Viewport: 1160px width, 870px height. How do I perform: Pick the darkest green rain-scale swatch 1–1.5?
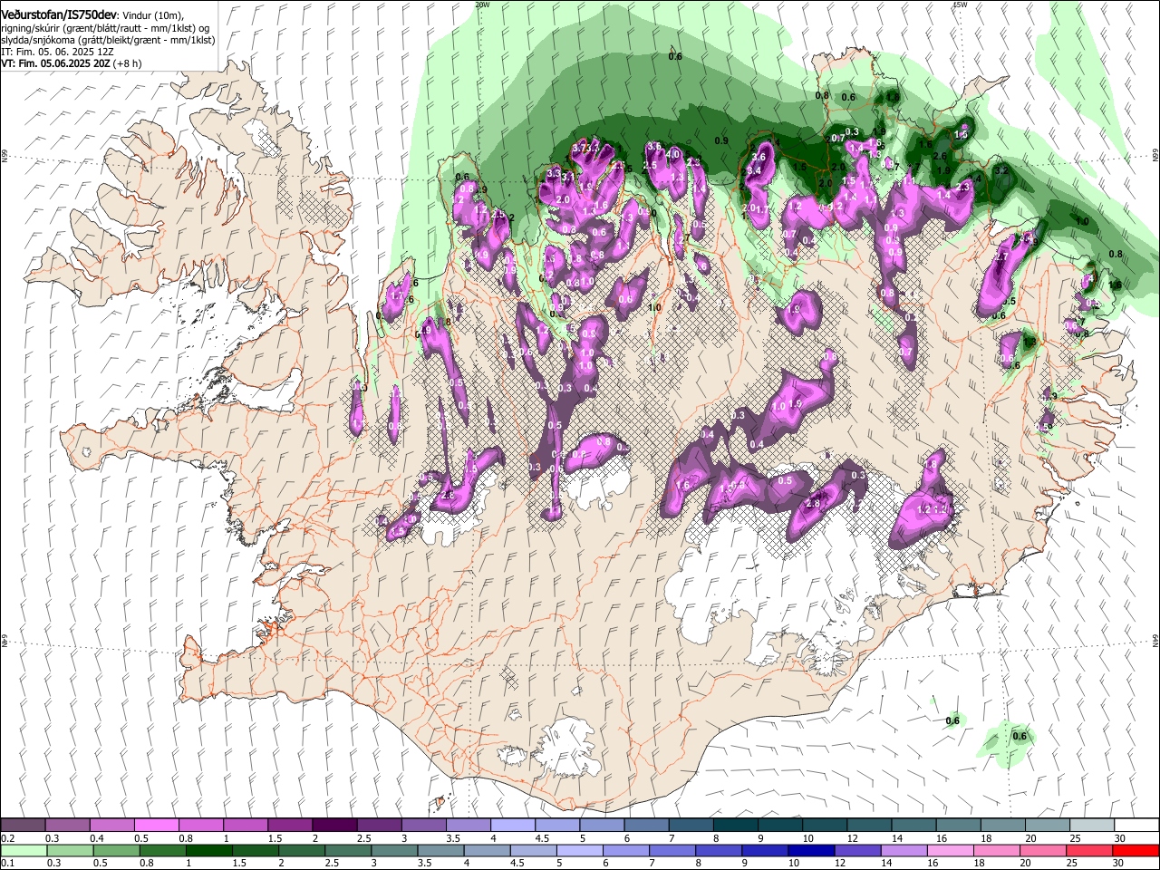pos(208,850)
